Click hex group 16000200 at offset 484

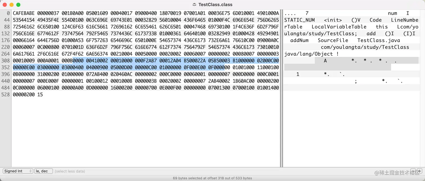tap(121, 88)
